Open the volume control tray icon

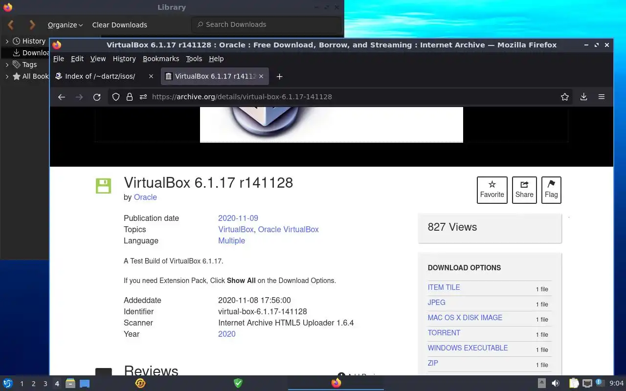(x=556, y=383)
